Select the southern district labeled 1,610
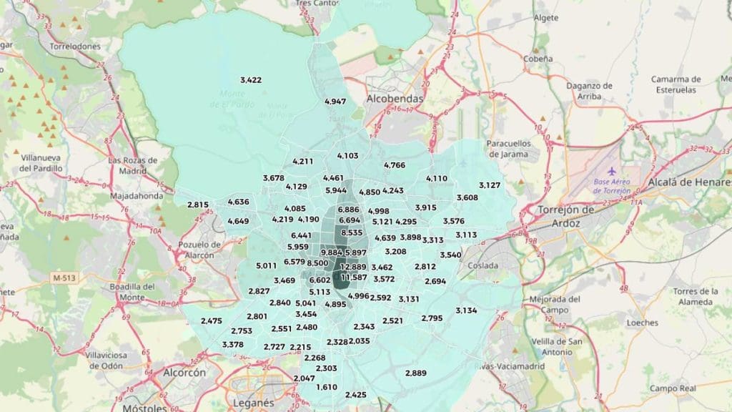 [x=326, y=387]
